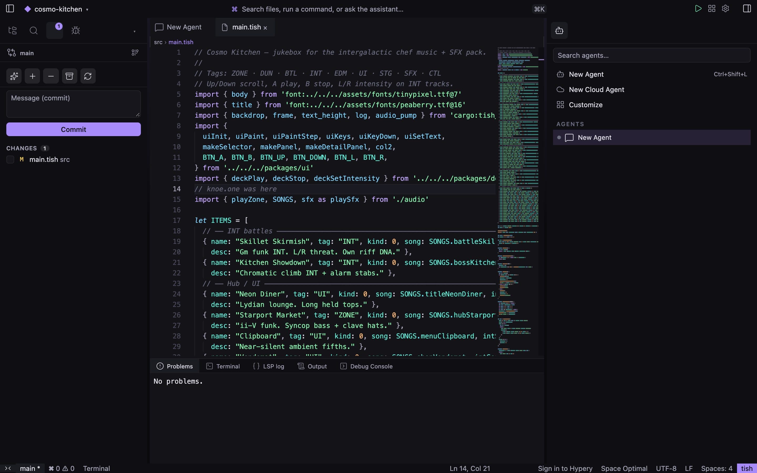Screen dimensions: 757x473
Task: Focus the commit message text box
Action: point(74,104)
